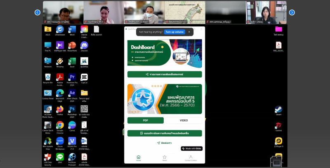
Task: Launch Garena from the desktop
Action: click(x=279, y=125)
